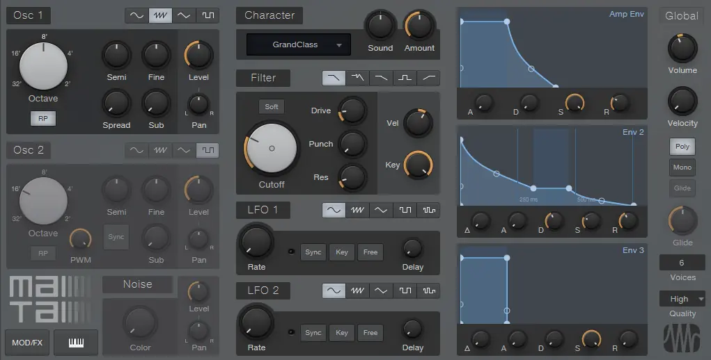Choose the fifth Filter type icon

[x=428, y=78]
